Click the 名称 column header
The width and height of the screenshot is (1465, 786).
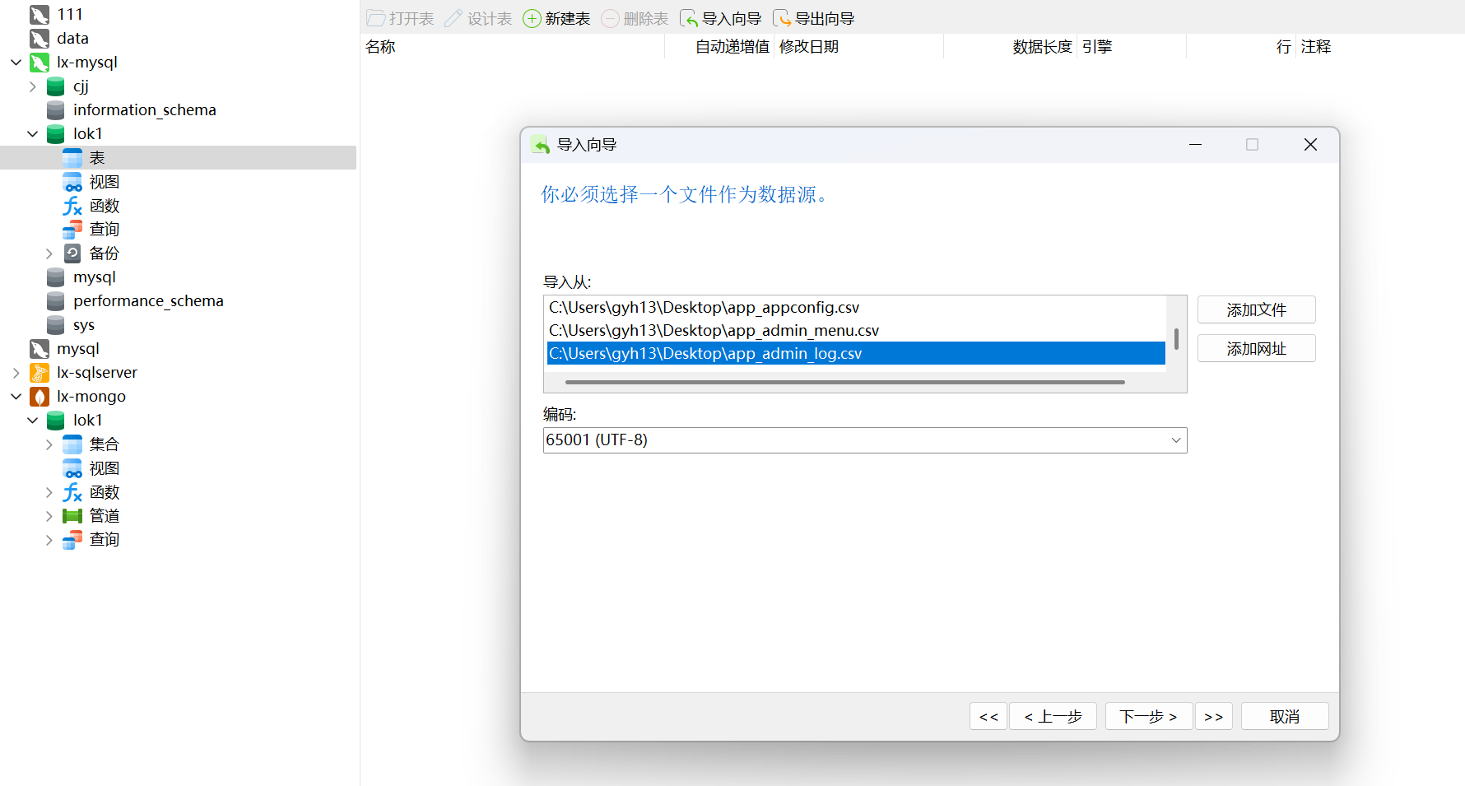380,47
